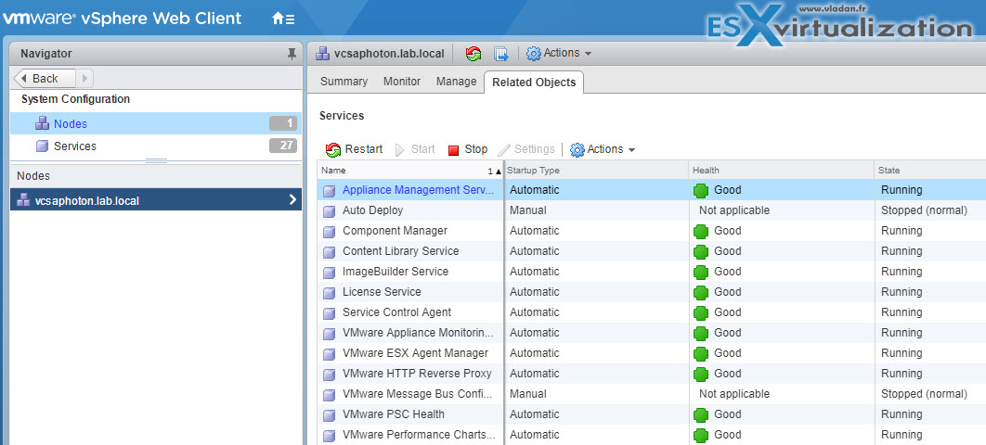Select the VMware ESX Agent Manager row
The image size is (986, 445).
(x=652, y=353)
